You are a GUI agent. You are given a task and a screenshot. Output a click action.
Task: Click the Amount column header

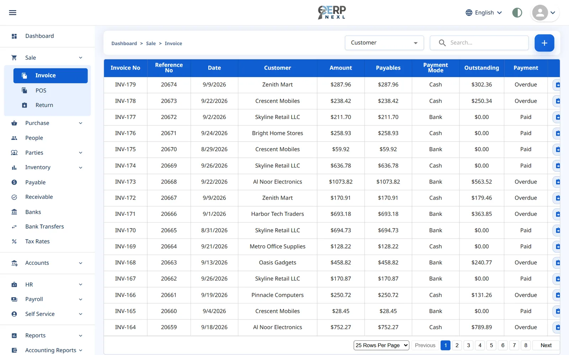coord(341,68)
